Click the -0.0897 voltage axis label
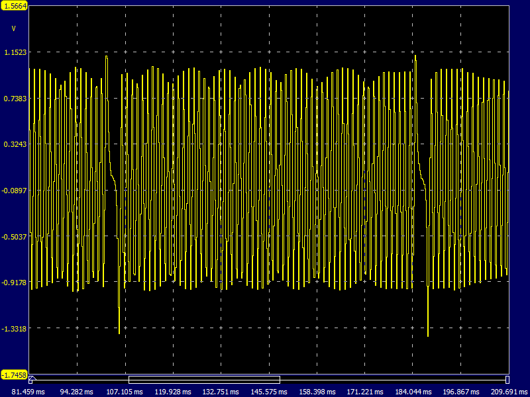Screen dimensions: 530x397 [x=14, y=191]
